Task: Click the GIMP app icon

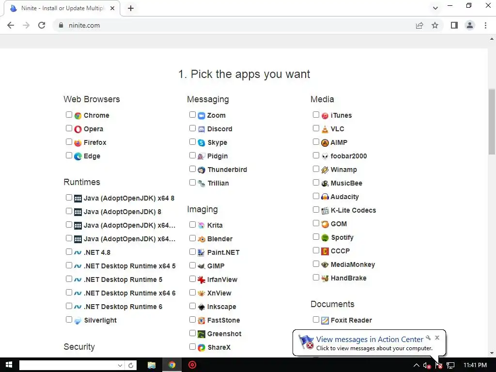Action: pos(201,266)
